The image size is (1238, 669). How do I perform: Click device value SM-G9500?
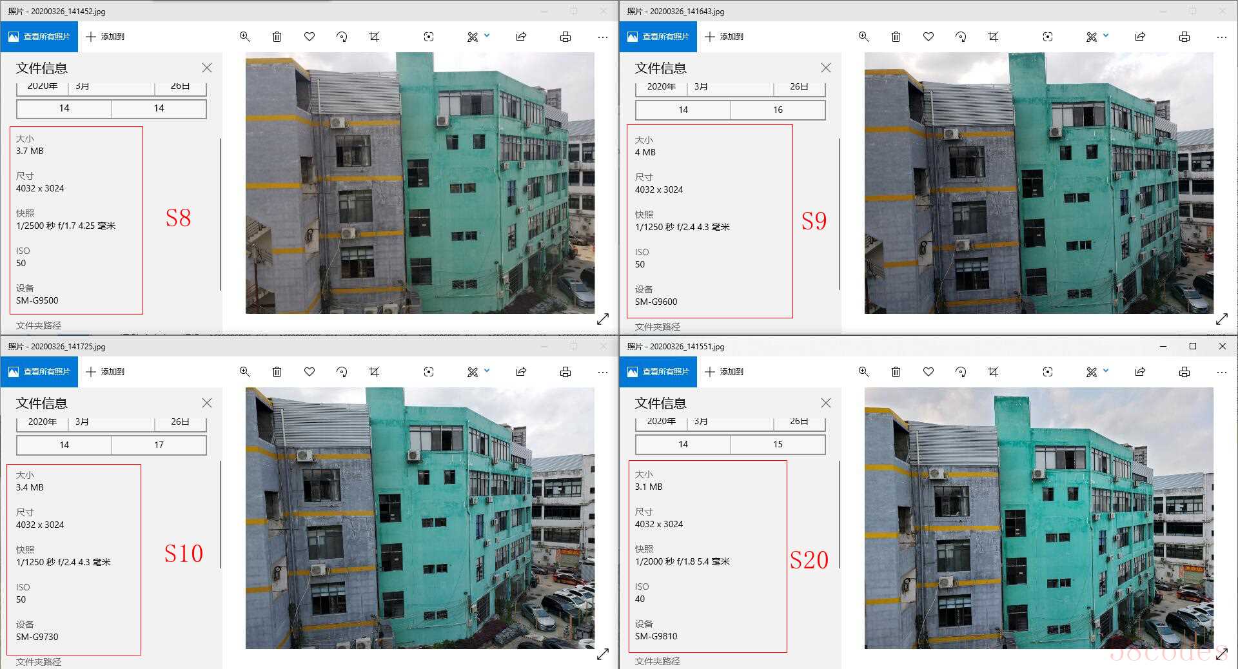pyautogui.click(x=37, y=300)
